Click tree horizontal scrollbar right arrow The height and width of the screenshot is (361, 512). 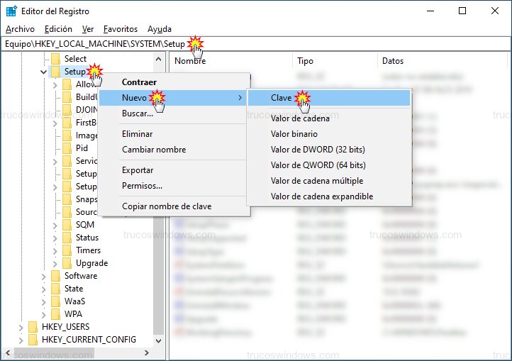click(147, 352)
